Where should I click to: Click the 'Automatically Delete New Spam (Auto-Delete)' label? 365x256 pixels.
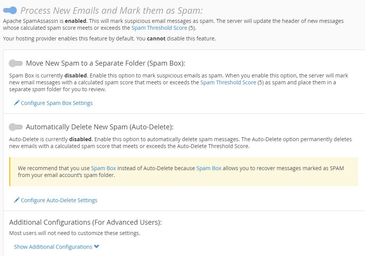click(100, 127)
